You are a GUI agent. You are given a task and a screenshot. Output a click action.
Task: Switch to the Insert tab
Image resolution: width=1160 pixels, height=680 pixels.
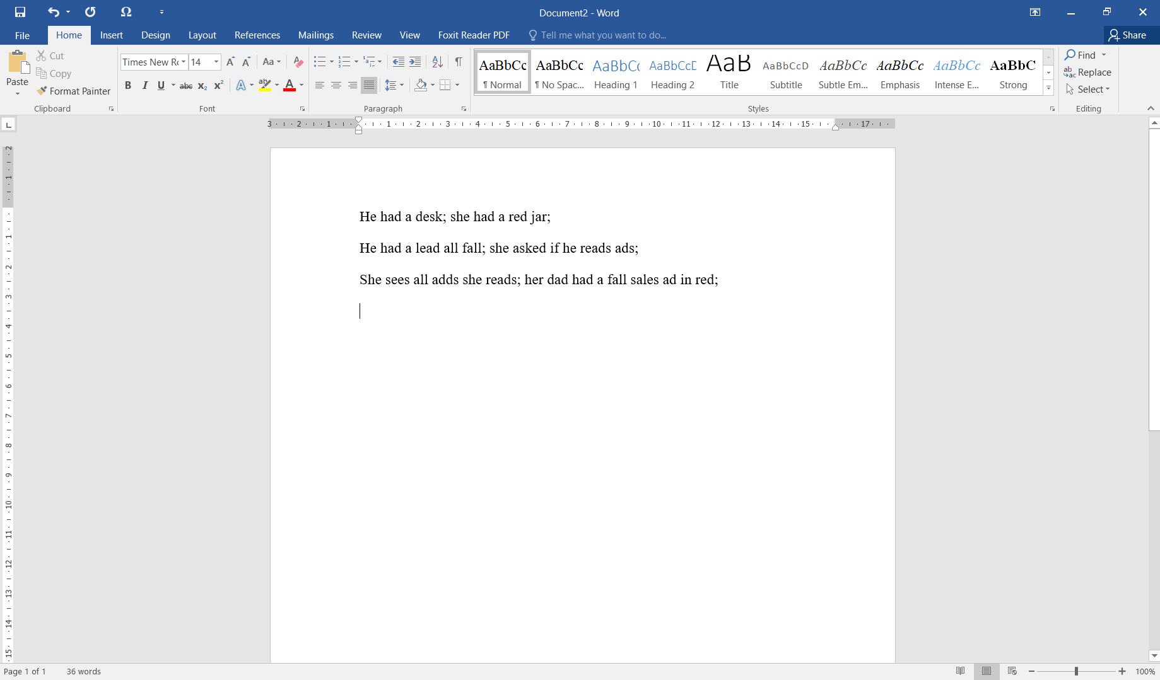point(112,35)
